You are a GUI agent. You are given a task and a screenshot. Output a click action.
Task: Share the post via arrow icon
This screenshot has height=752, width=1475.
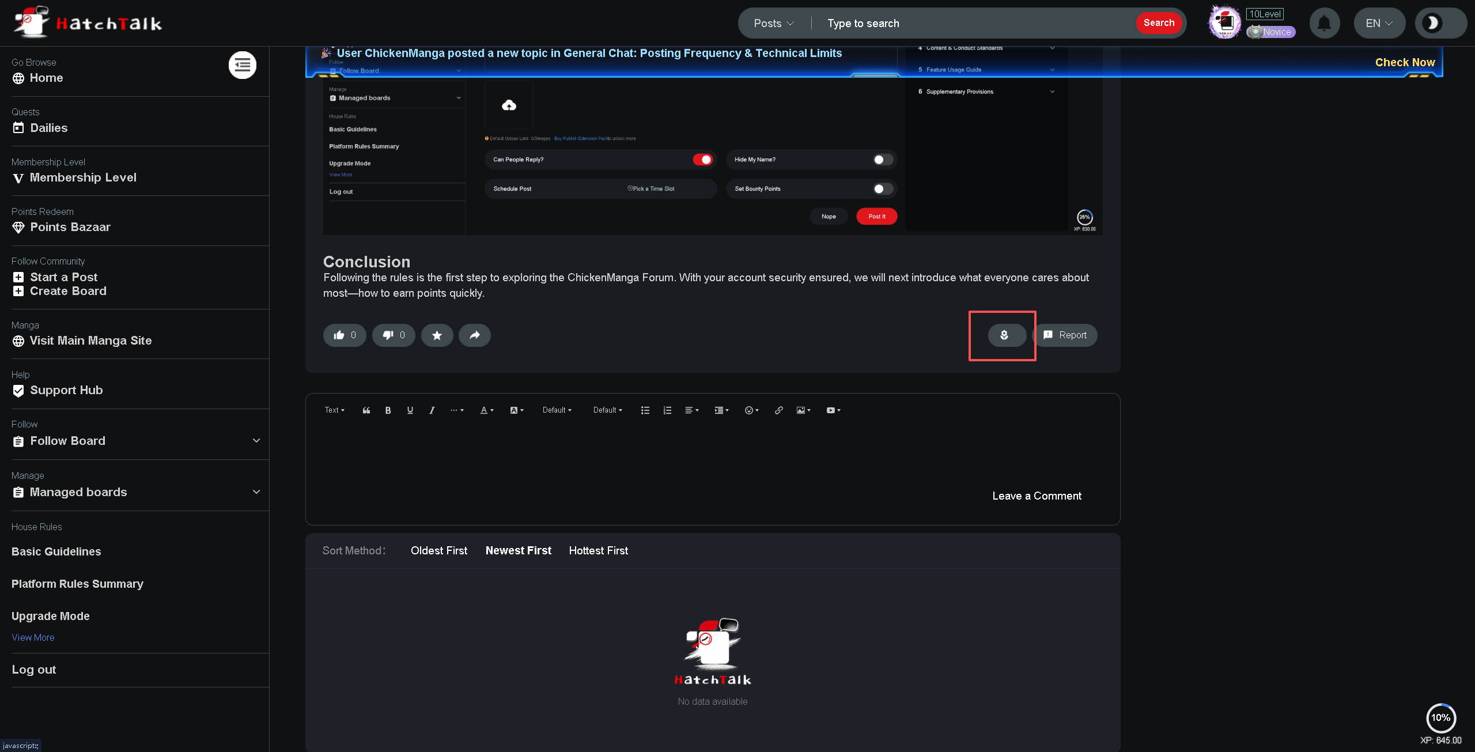coord(474,335)
